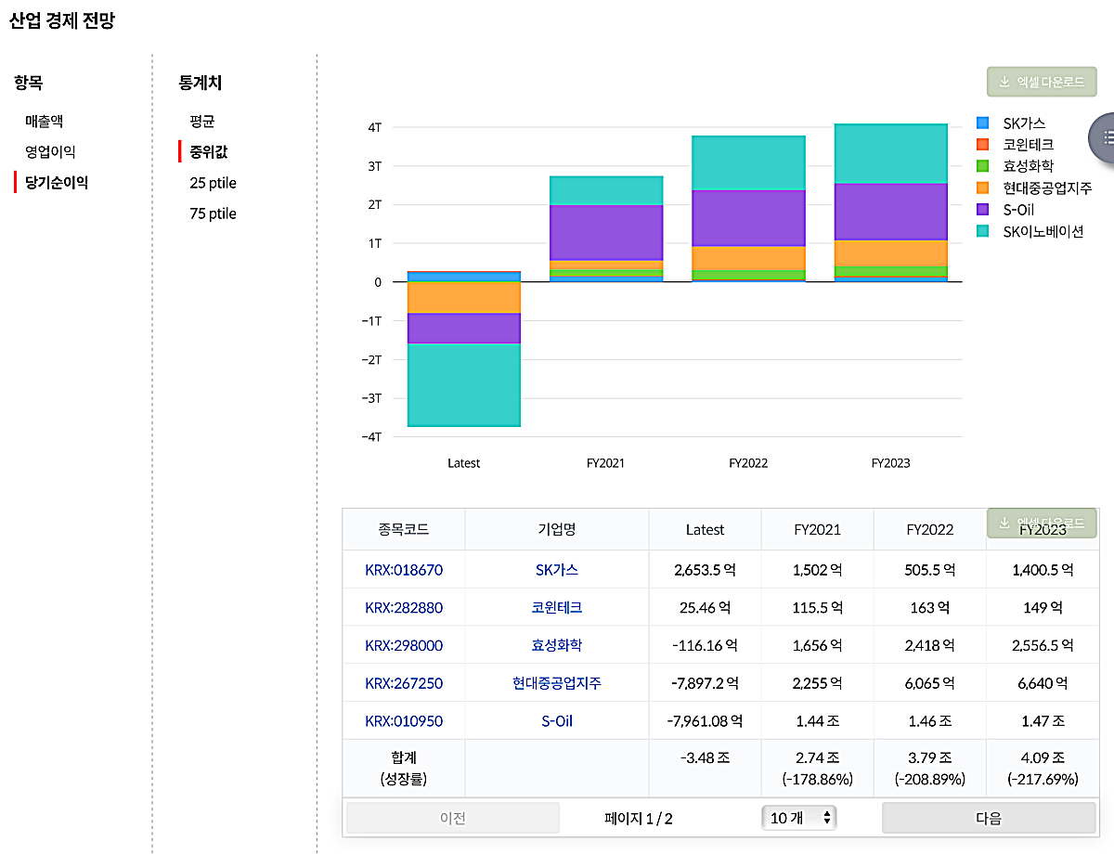Click the 1.47 조 cell

[x=1042, y=720]
